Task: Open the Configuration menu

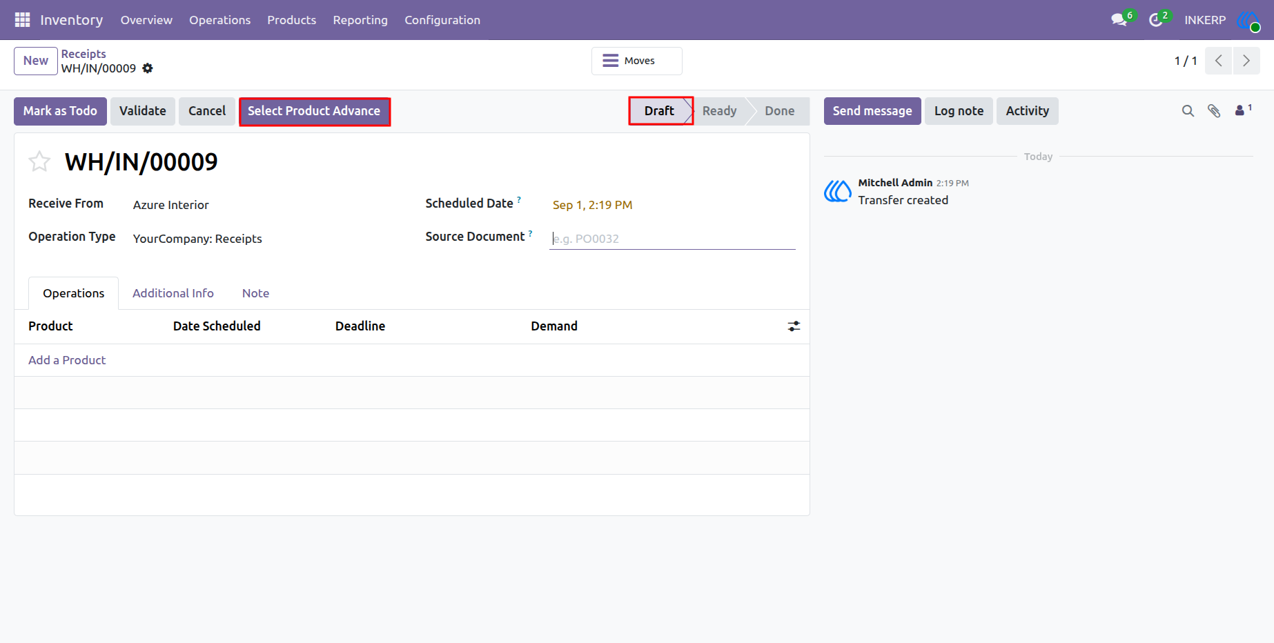Action: tap(442, 20)
